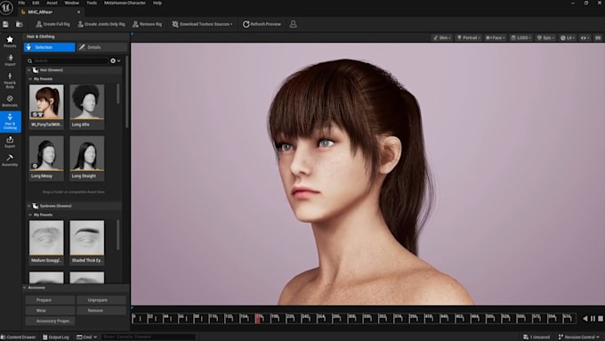The image size is (605, 341).
Task: Collapse Hair My Presets group
Action: [30, 78]
